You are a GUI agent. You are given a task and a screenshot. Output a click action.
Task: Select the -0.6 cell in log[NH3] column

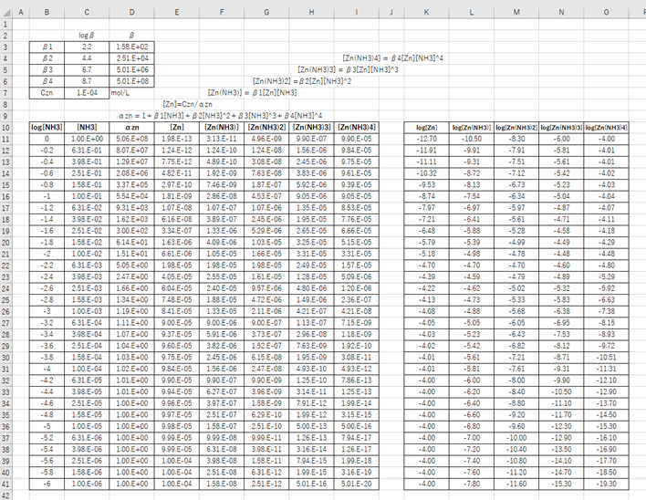point(47,173)
